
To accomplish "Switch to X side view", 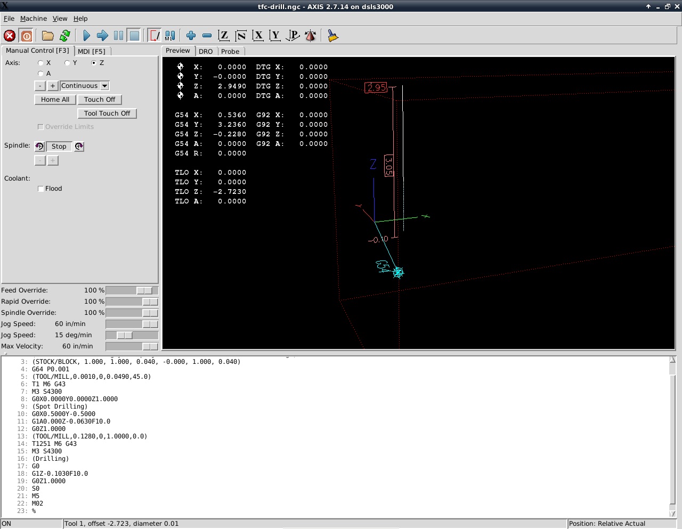I will click(258, 36).
